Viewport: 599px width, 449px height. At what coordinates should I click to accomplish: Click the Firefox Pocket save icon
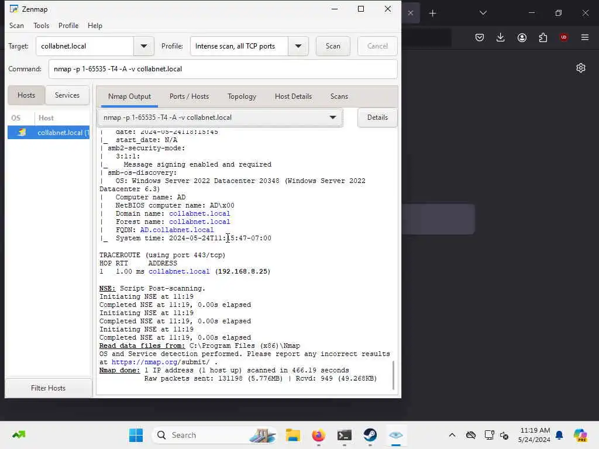pyautogui.click(x=480, y=37)
